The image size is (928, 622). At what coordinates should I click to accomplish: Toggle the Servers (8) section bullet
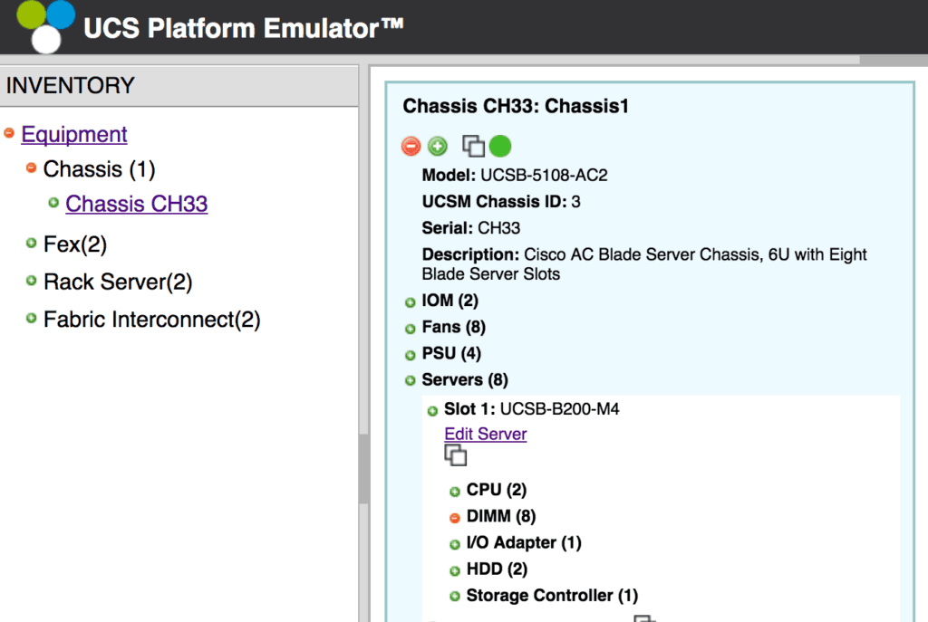tap(411, 381)
